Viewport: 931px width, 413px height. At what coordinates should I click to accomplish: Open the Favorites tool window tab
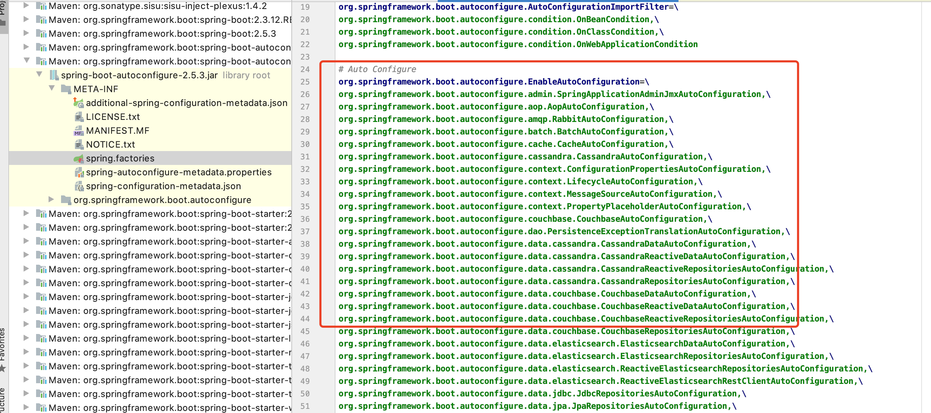3,348
